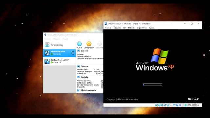This screenshot has width=210, height=118.
Task: Click the 'Orden de arranque:' text
Action: coord(85,72)
